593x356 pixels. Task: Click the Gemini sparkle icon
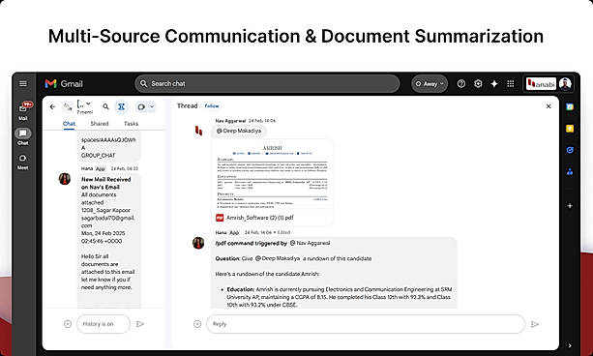click(x=494, y=83)
